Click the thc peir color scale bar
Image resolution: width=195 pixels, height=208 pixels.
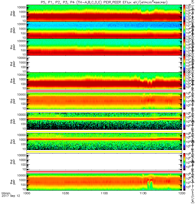[x=184, y=141]
